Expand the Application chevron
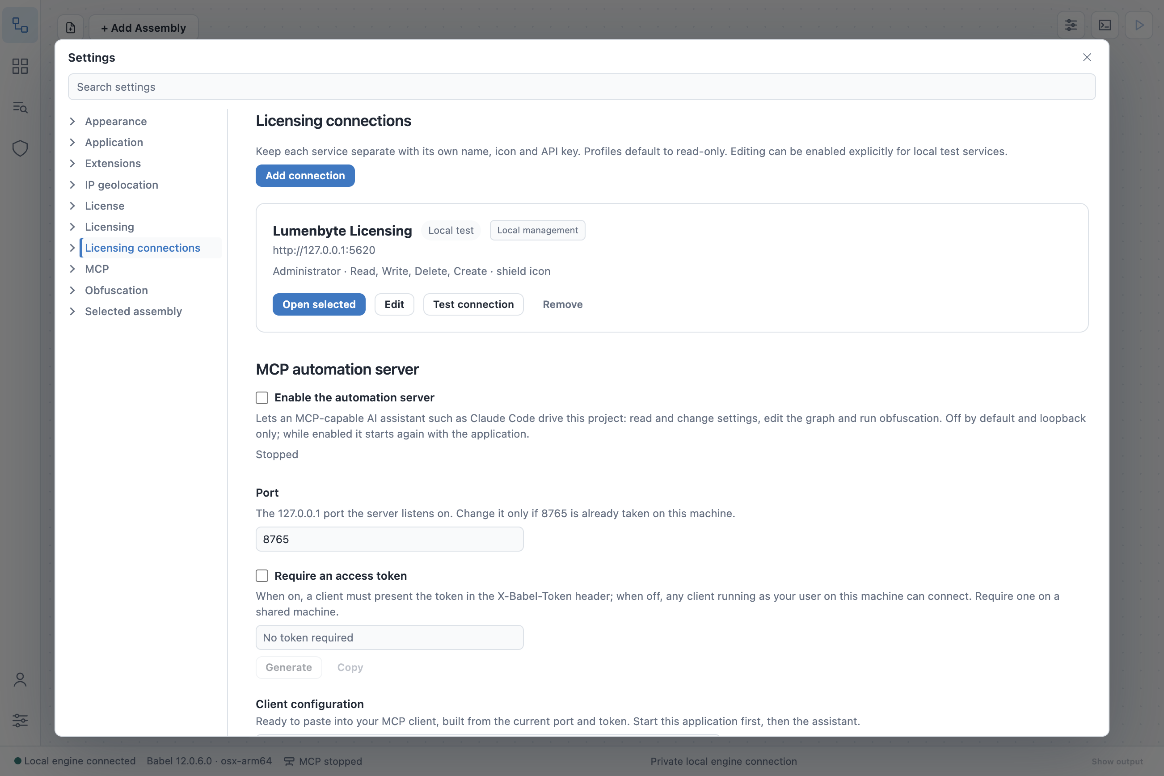The image size is (1164, 776). click(72, 143)
